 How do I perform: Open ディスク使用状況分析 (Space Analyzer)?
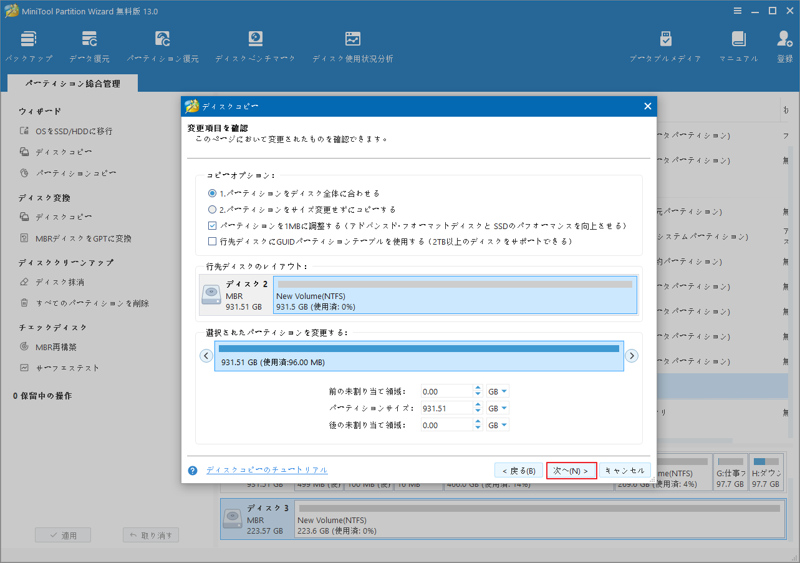coord(352,44)
